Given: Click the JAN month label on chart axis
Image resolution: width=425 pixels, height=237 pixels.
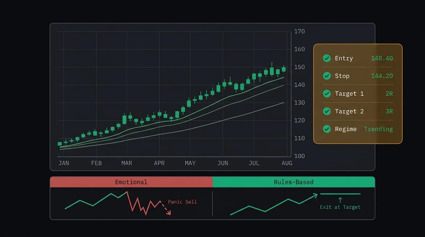Looking at the screenshot, I should tap(64, 163).
